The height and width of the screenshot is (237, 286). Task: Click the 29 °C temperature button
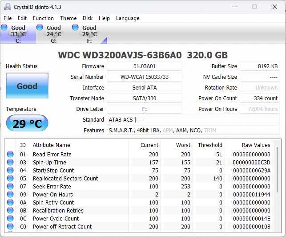[x=27, y=123]
